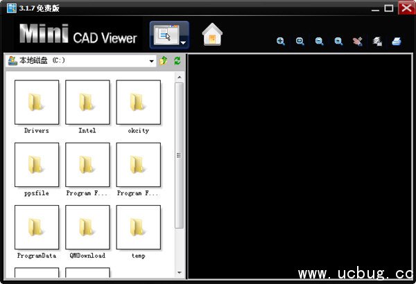
Task: Refresh the folder list with green arrows
Action: pos(177,61)
